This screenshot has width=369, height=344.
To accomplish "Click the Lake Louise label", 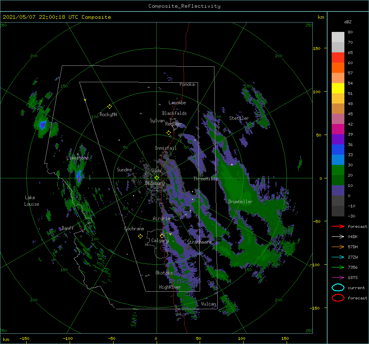I will pos(32,201).
